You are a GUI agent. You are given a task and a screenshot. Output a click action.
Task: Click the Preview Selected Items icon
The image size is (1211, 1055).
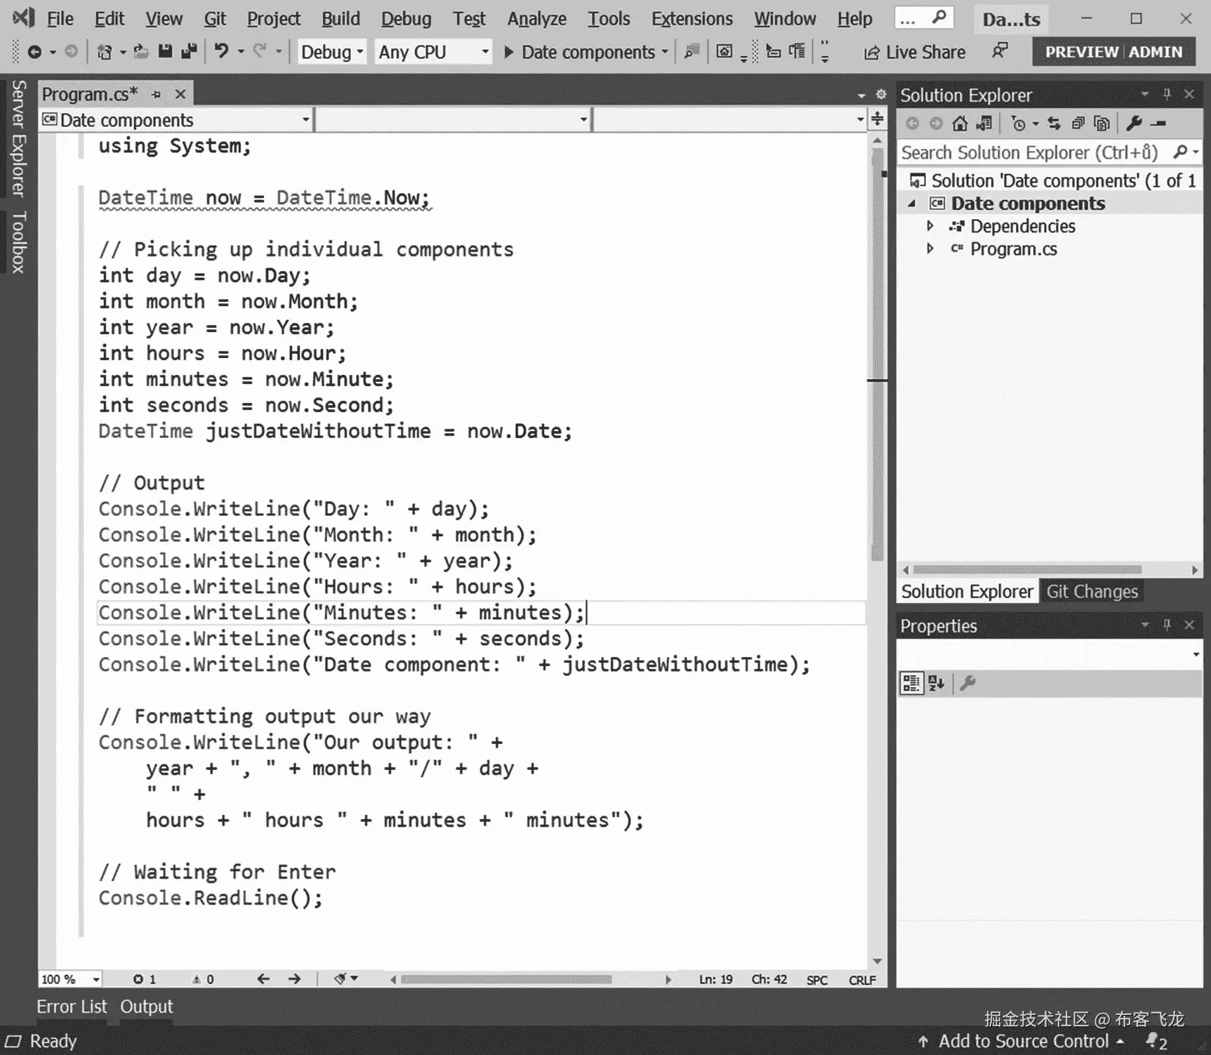point(1159,124)
